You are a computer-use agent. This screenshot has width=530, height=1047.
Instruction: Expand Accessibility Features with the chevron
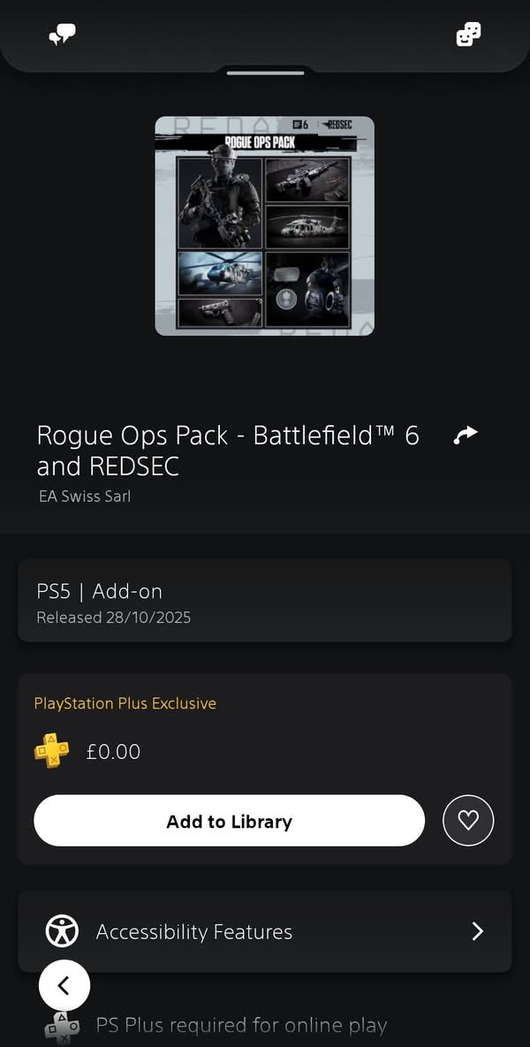coord(477,931)
